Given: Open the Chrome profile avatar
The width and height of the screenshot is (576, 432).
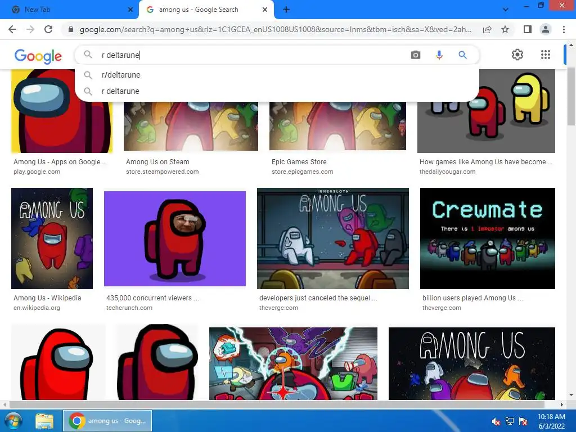Looking at the screenshot, I should click(546, 29).
